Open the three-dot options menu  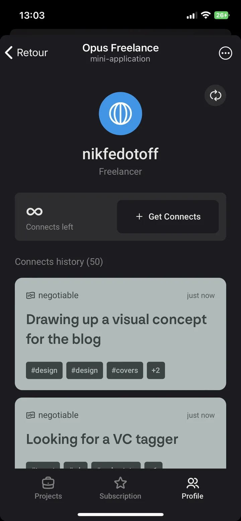226,53
